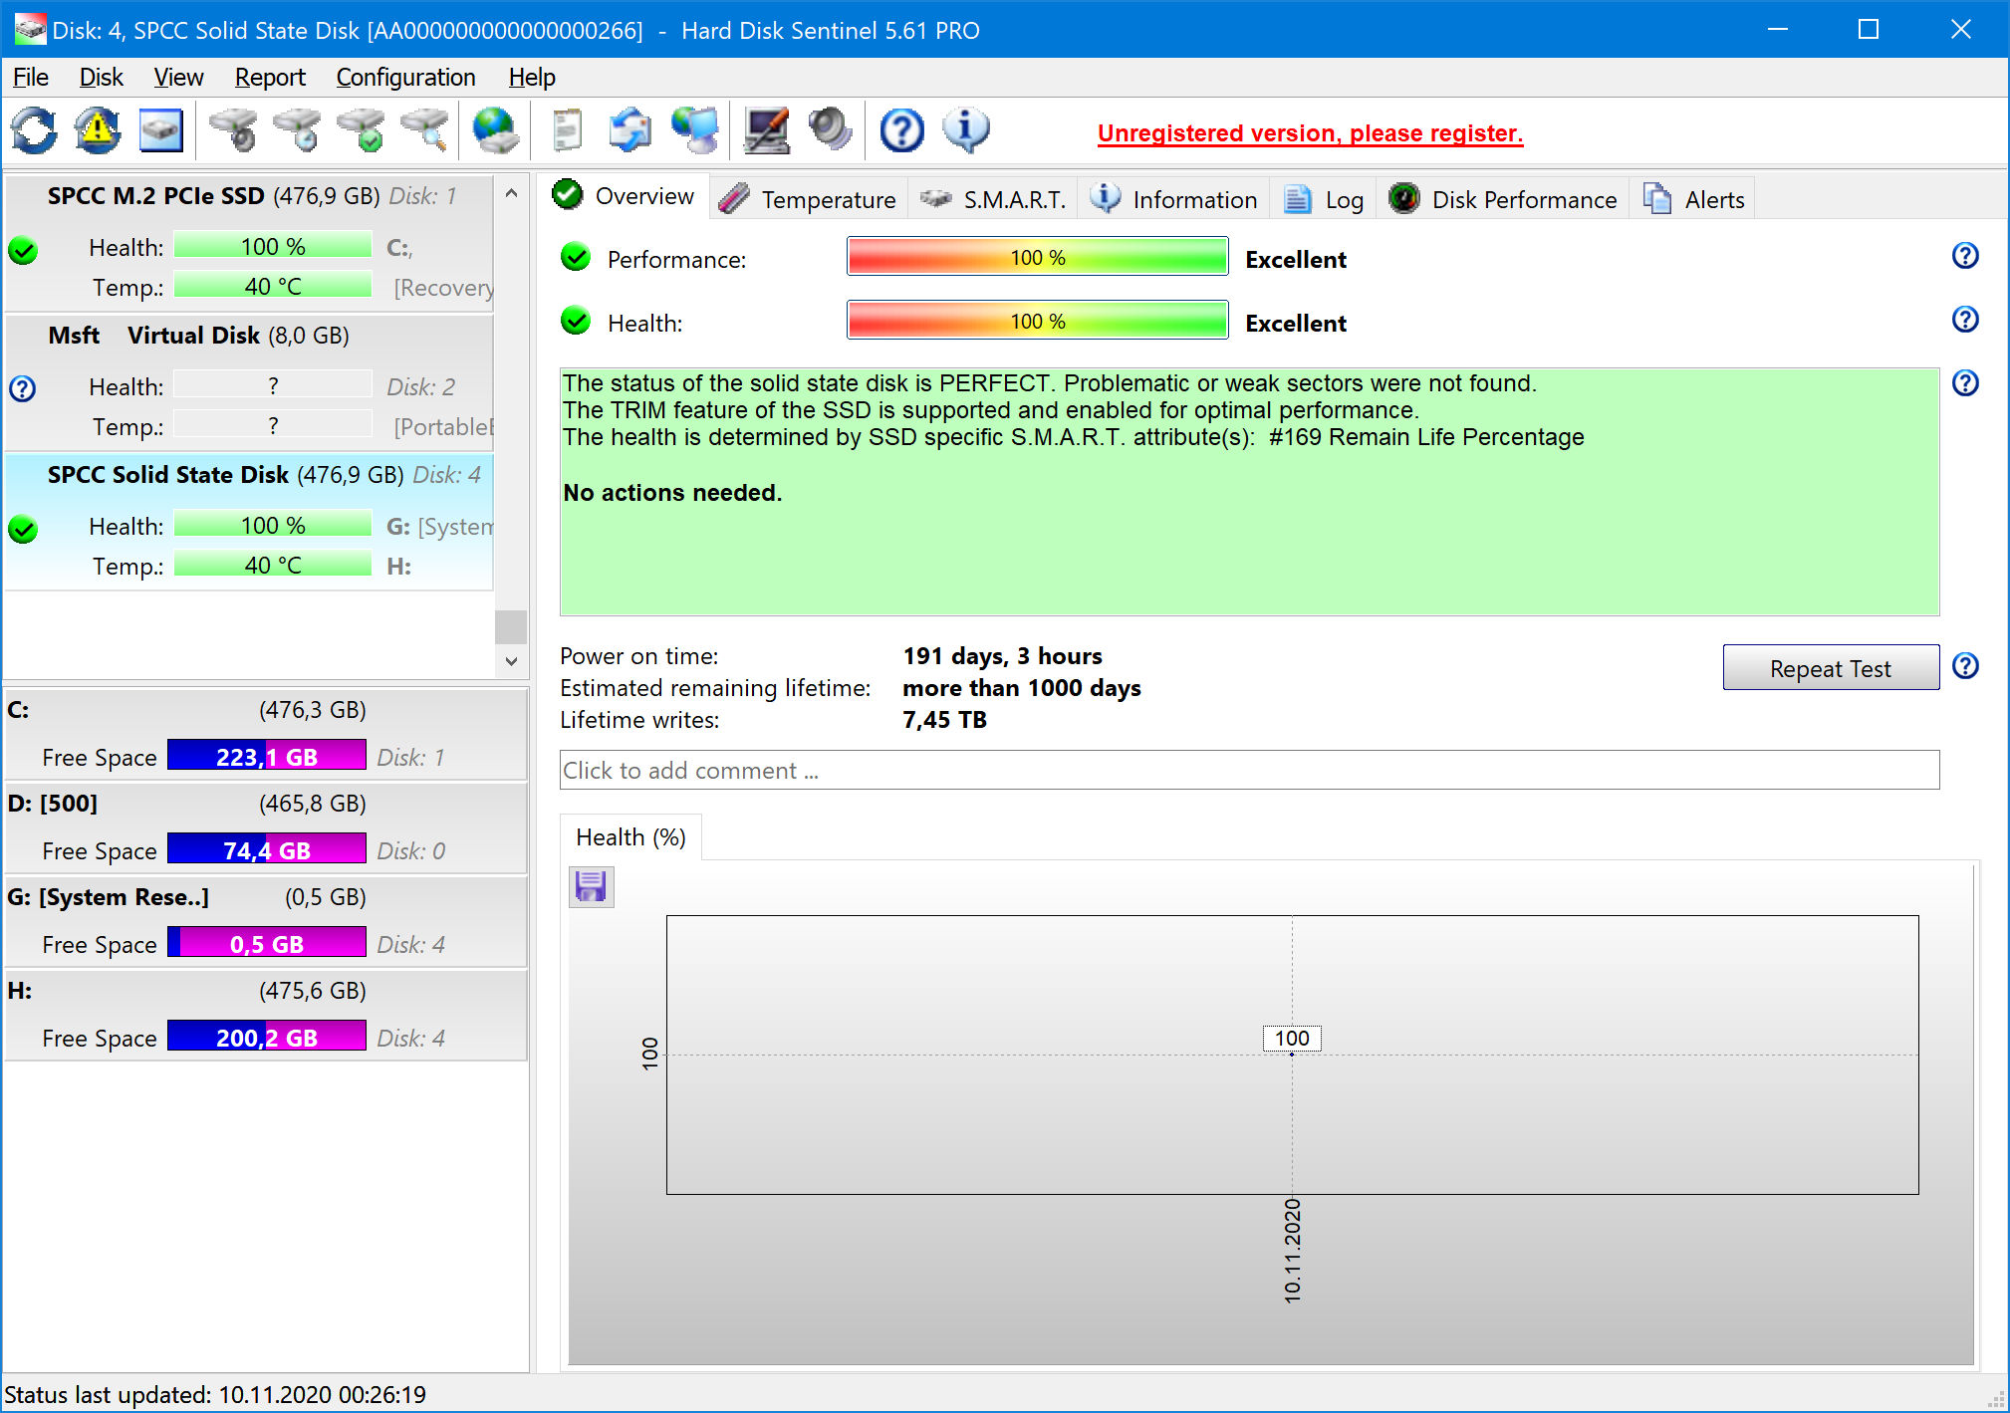This screenshot has width=2010, height=1413.
Task: Click the speaker sound settings icon
Action: tap(830, 130)
